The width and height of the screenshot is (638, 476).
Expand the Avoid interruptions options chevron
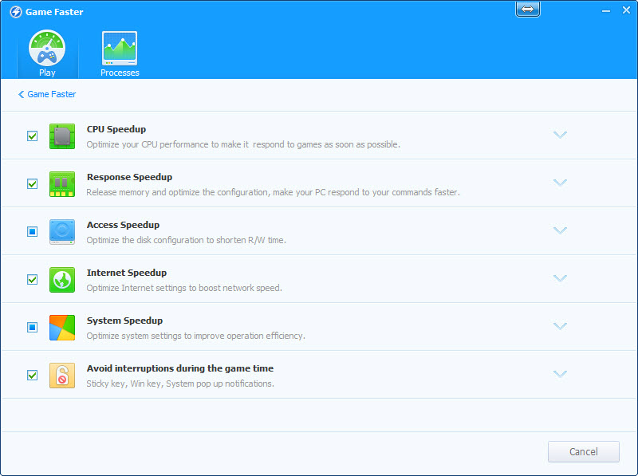click(560, 374)
